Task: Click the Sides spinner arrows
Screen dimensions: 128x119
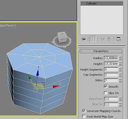Action: pos(120,80)
